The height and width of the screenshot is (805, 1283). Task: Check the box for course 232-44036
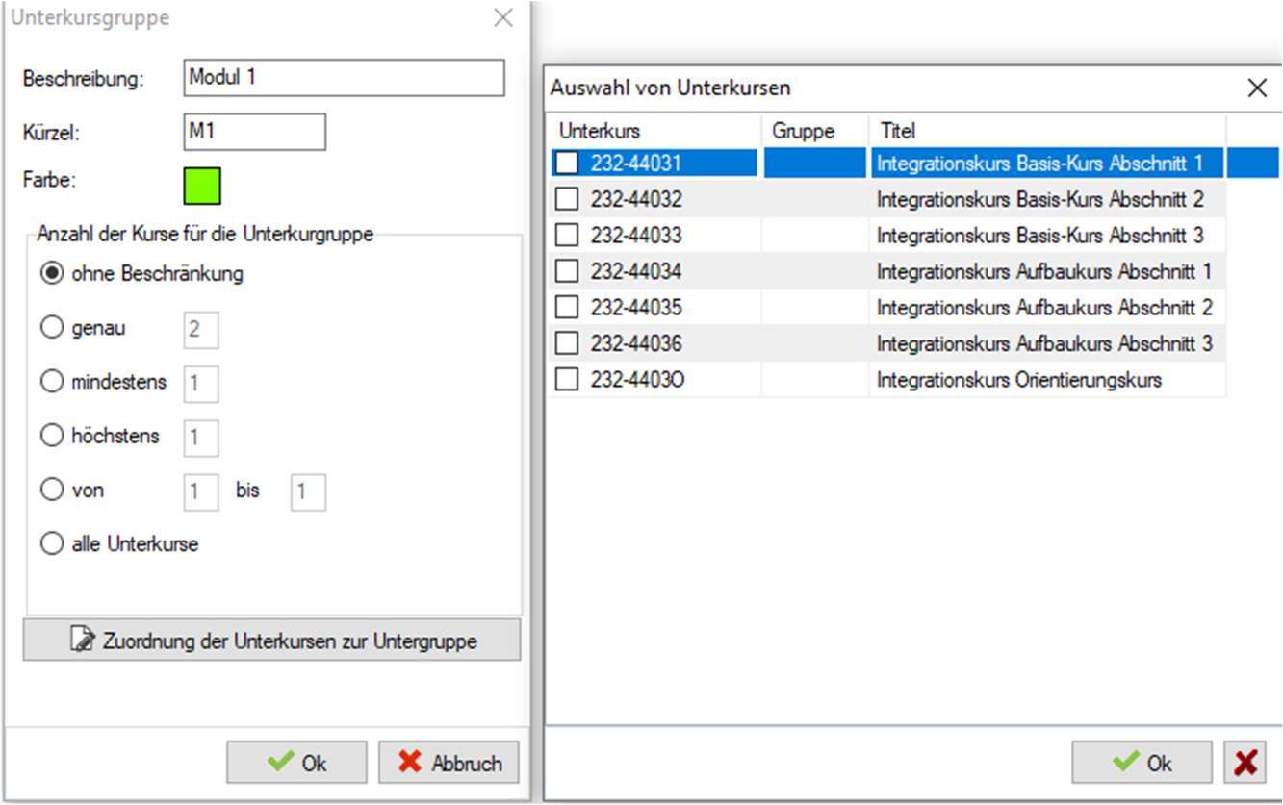pos(568,343)
